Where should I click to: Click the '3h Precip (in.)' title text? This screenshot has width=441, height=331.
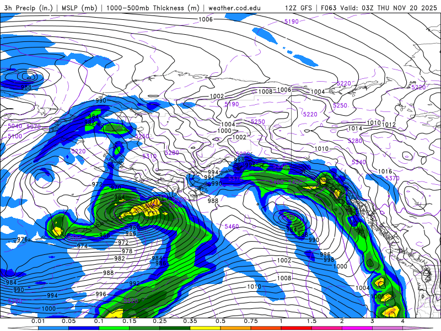(29, 8)
